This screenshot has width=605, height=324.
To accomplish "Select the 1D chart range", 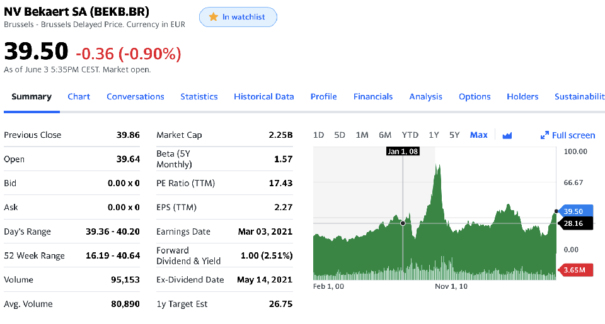I will click(318, 135).
